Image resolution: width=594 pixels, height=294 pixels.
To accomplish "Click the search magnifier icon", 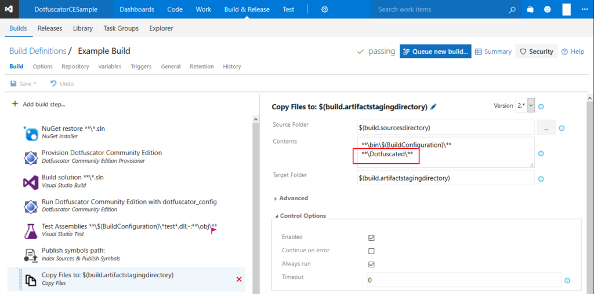I will pos(512,10).
